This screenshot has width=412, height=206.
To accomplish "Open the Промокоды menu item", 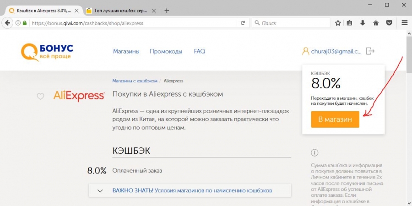I will (x=166, y=51).
